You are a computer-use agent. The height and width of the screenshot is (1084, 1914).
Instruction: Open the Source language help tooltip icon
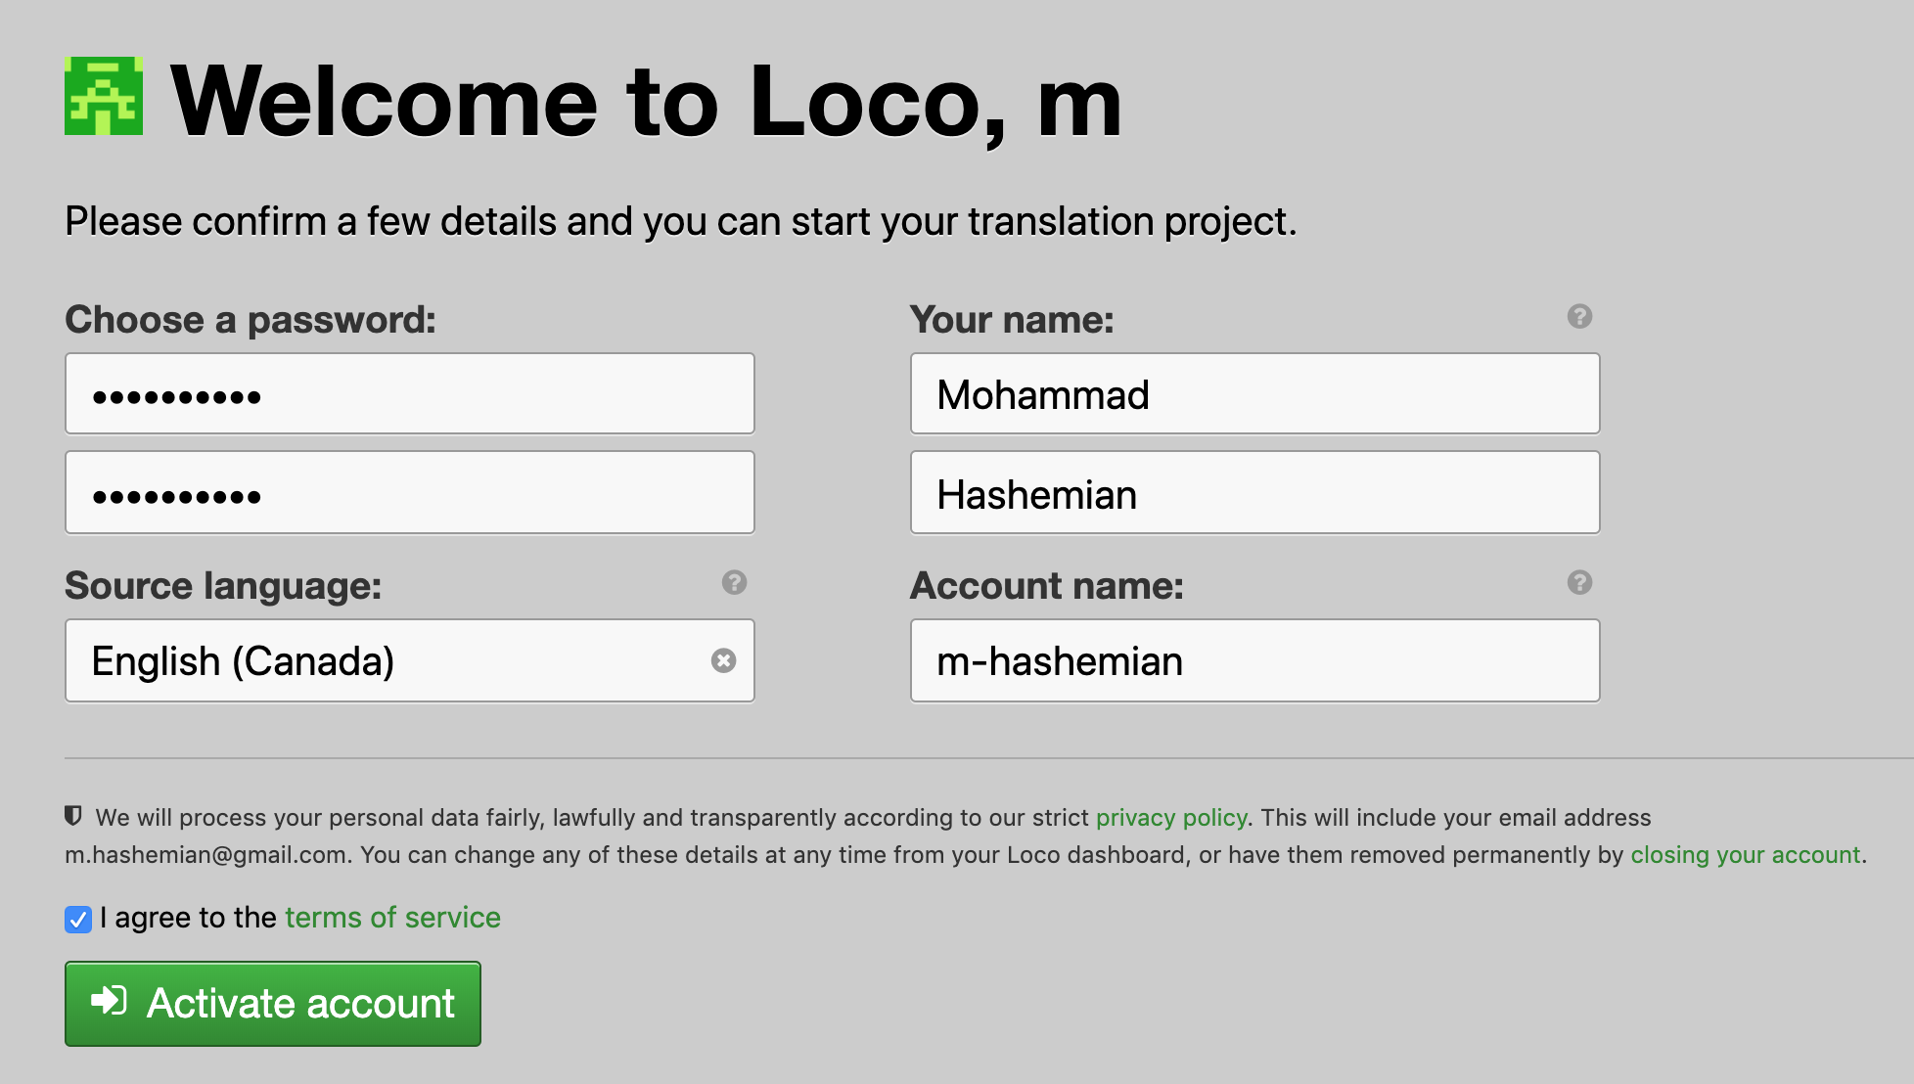tap(734, 582)
